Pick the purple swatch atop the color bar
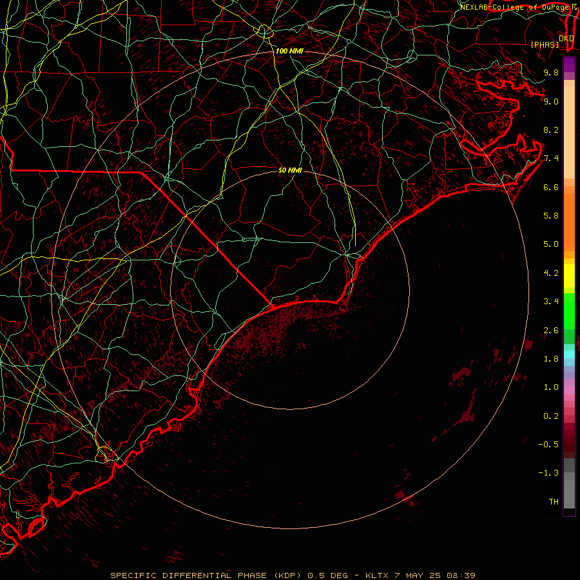This screenshot has height=580, width=580. click(569, 64)
